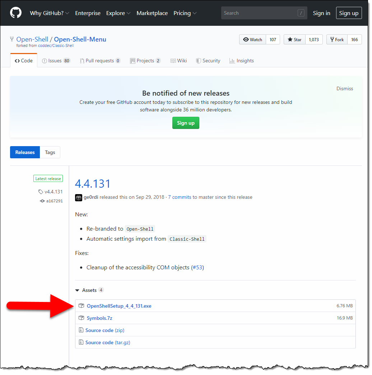The image size is (372, 375).
Task: Collapse the Assets disclosure triangle
Action: tap(78, 290)
